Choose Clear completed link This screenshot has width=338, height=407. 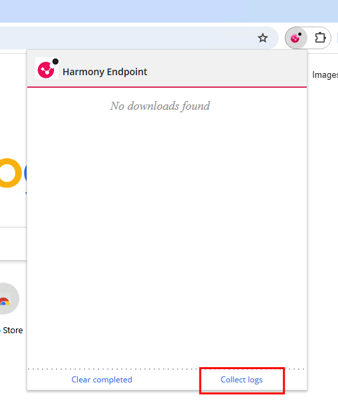coord(102,380)
